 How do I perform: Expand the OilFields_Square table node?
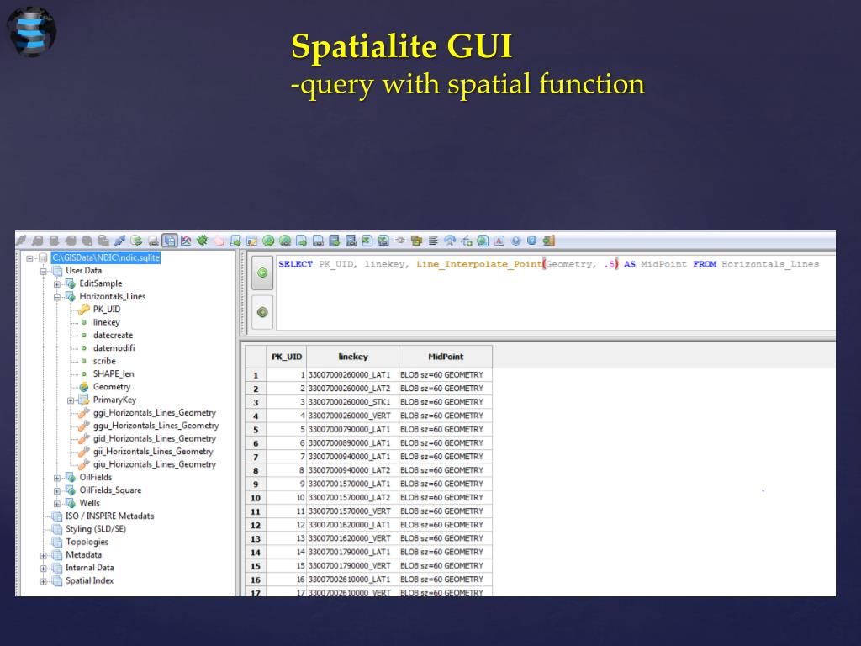pyautogui.click(x=57, y=490)
